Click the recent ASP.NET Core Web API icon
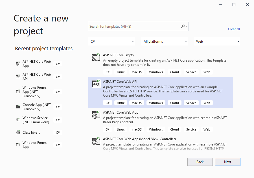The image size is (254, 178). [18, 77]
